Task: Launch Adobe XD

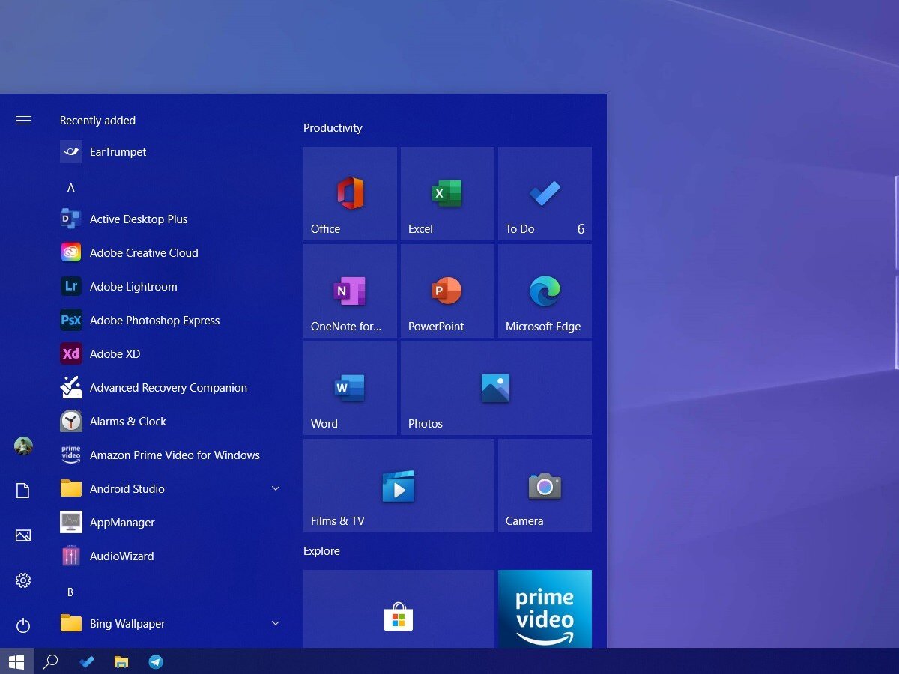Action: (171, 353)
